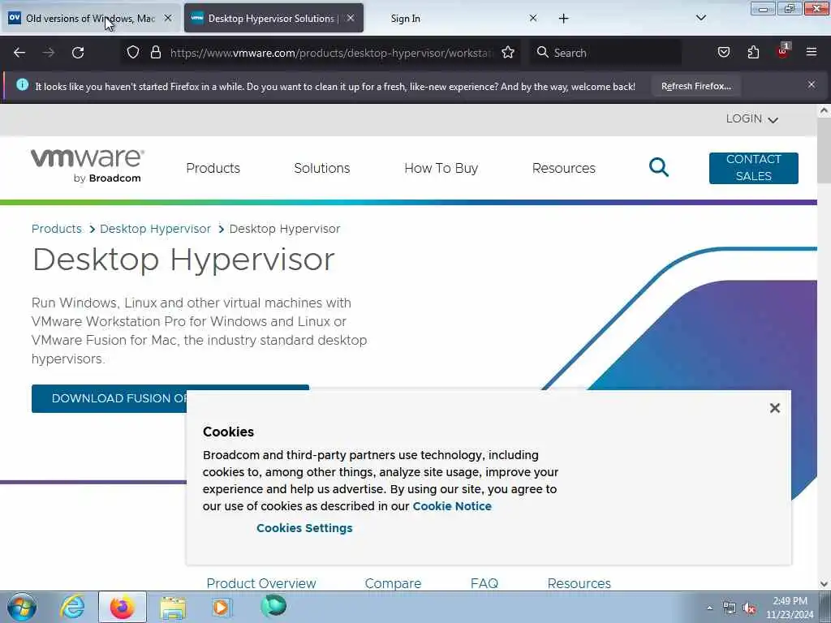831x623 pixels.
Task: Click the page scrollbar down arrow
Action: 824,584
